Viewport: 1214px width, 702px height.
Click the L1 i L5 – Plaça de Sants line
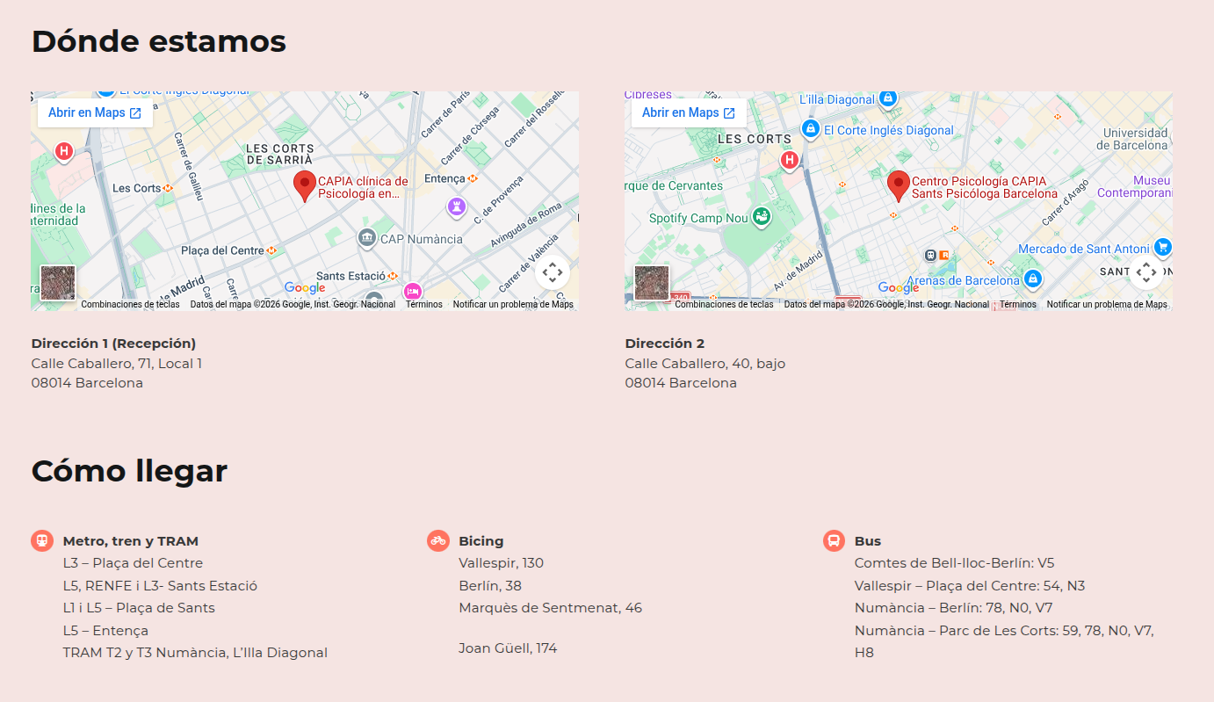pyautogui.click(x=139, y=608)
